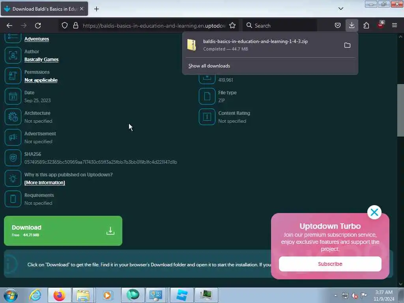
Task: Click Show all downloads
Action: pyautogui.click(x=209, y=66)
